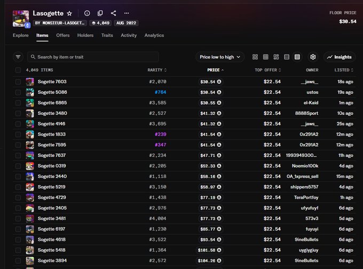
Task: Switch to mosaic grid view icon
Action: click(x=276, y=57)
